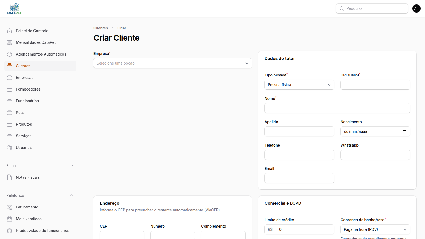Open Usuários from the sidebar
Image resolution: width=425 pixels, height=239 pixels.
tap(40, 148)
